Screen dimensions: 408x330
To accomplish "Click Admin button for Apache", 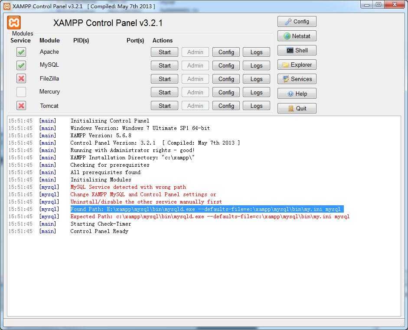I will click(x=195, y=52).
